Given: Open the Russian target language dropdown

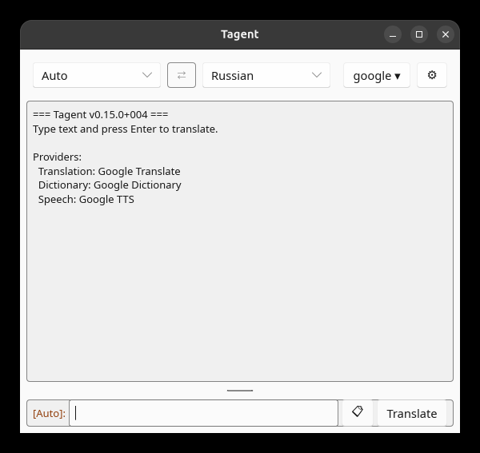Looking at the screenshot, I should (x=266, y=75).
